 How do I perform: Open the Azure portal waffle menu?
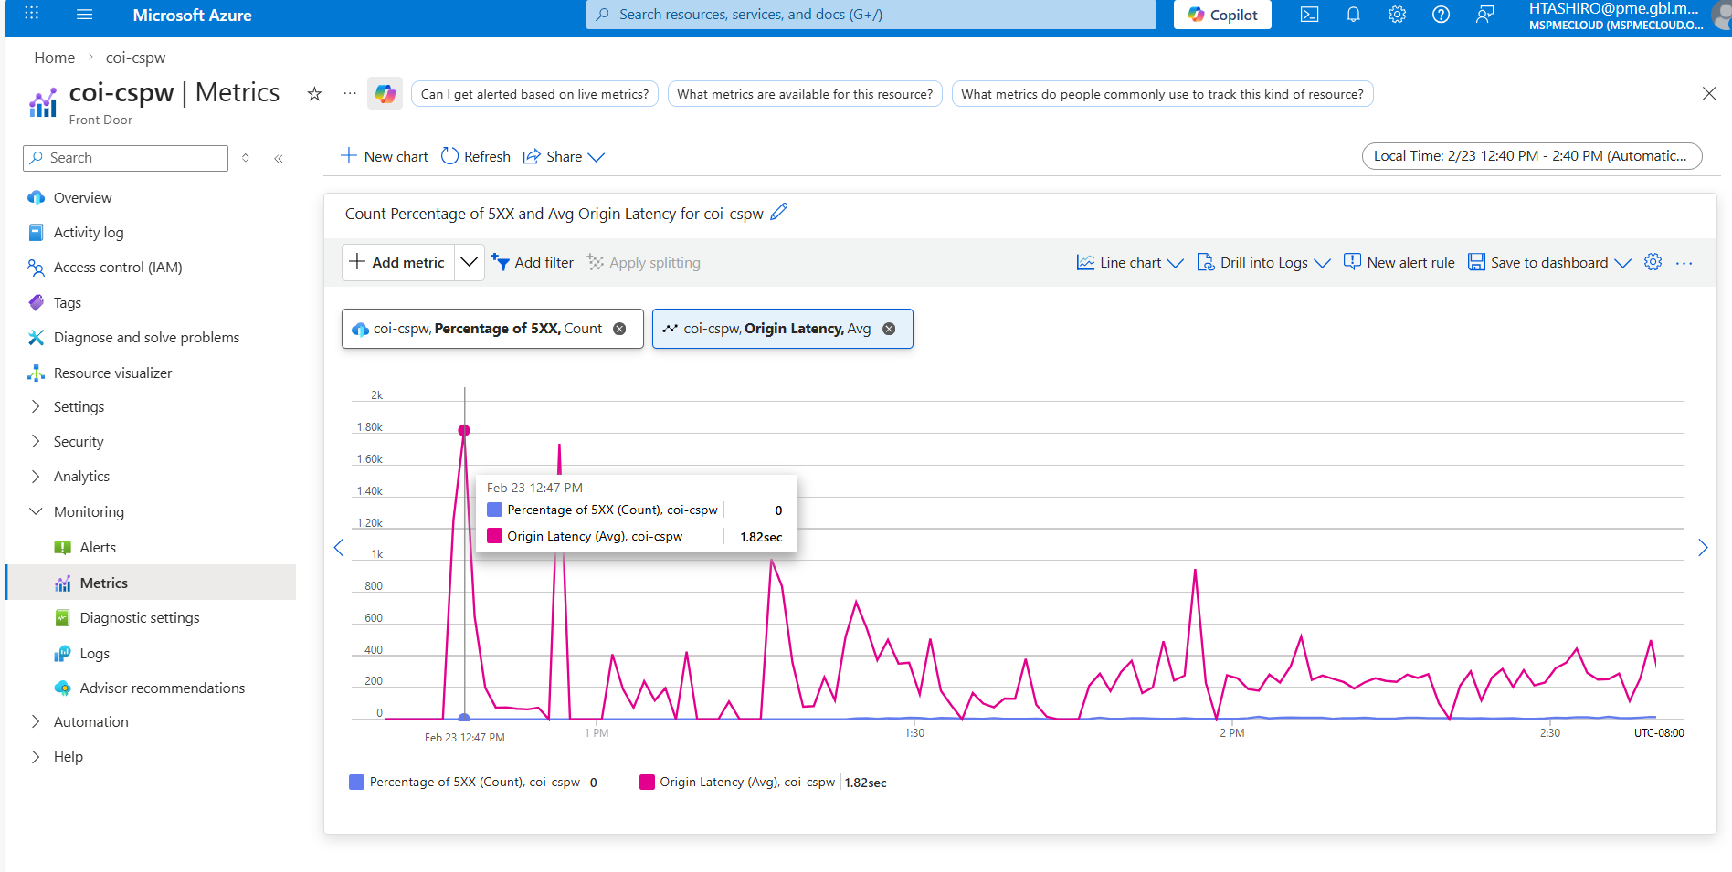click(32, 14)
